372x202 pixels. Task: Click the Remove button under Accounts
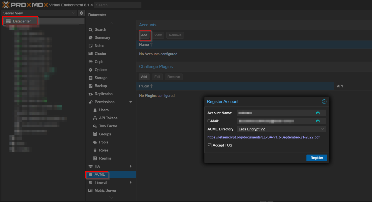[175, 35]
